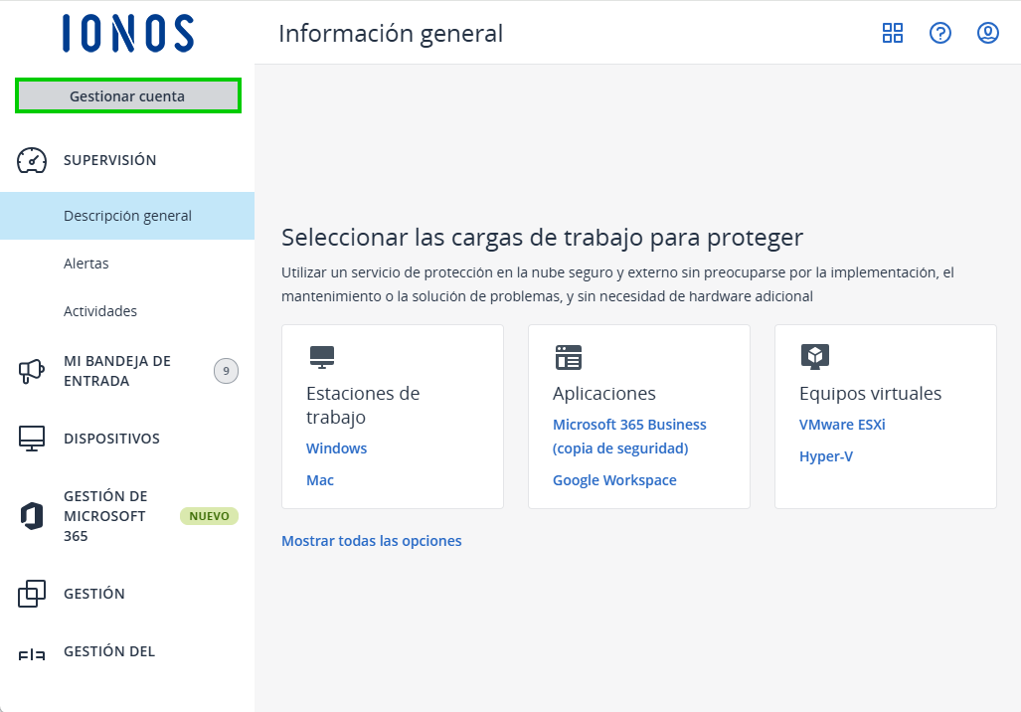The height and width of the screenshot is (712, 1021).
Task: Choose the Mac workstation link
Action: tap(320, 480)
